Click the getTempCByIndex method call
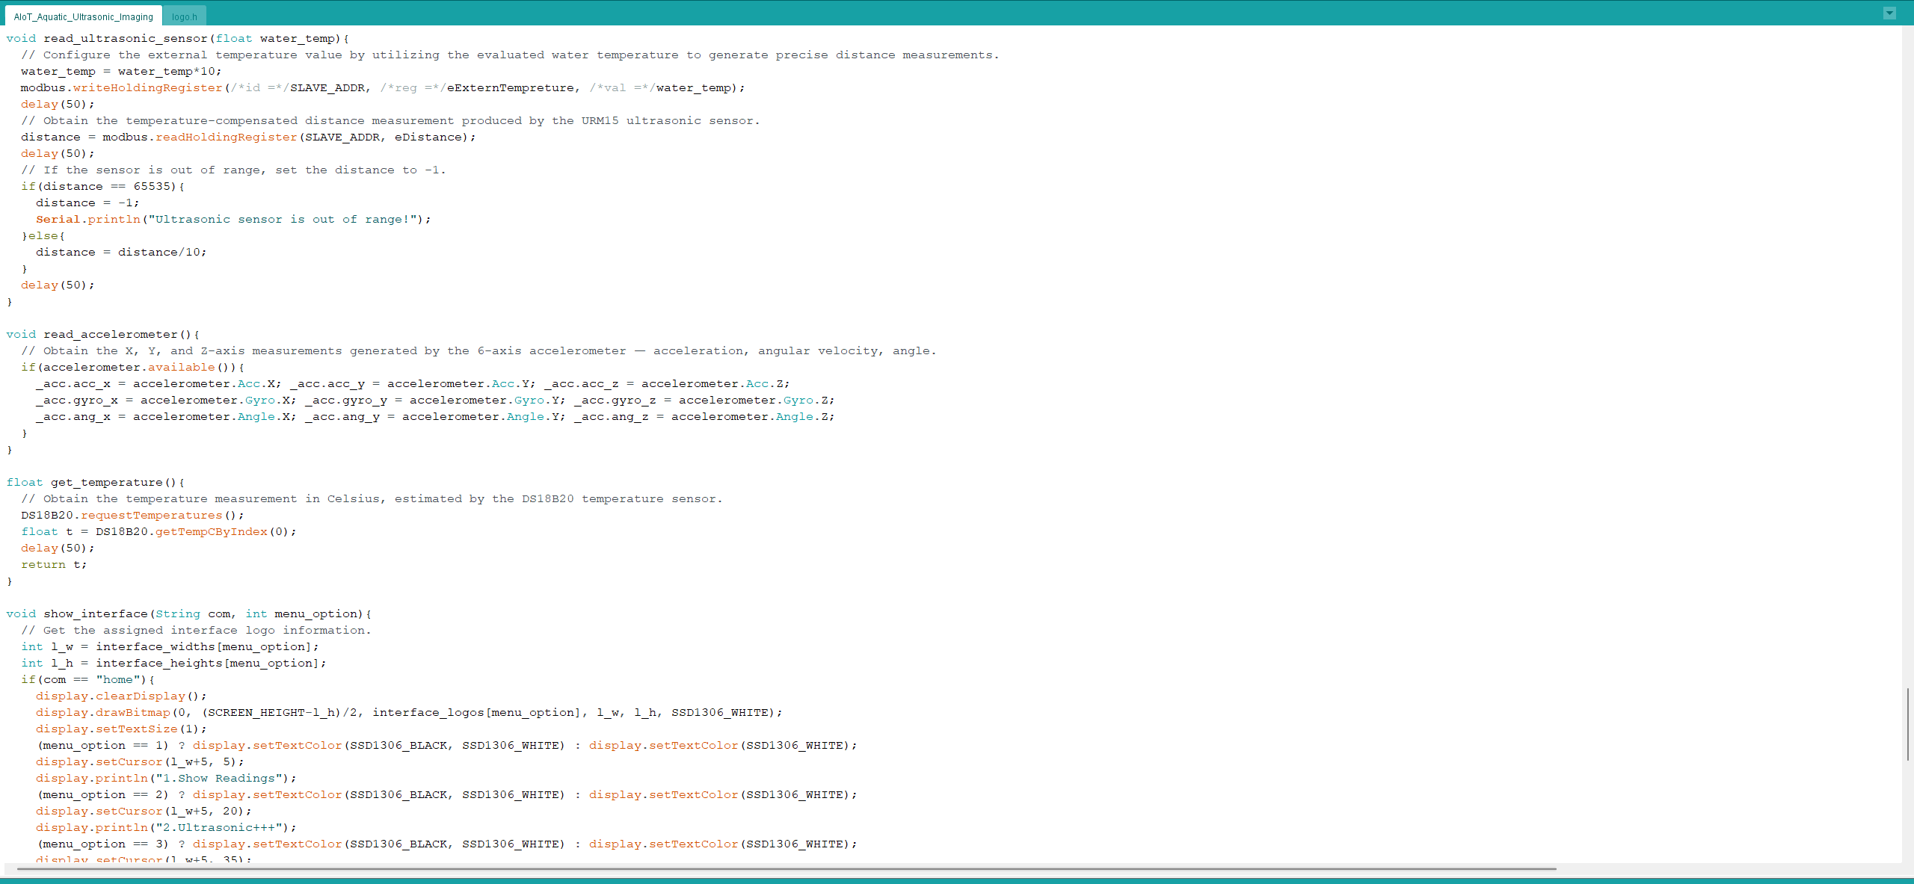The width and height of the screenshot is (1914, 884). pos(211,531)
